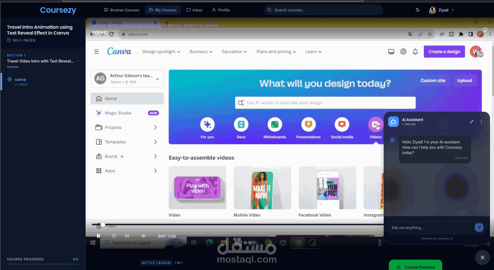
Task: Expand Plans and pricing dropdown
Action: [x=276, y=52]
